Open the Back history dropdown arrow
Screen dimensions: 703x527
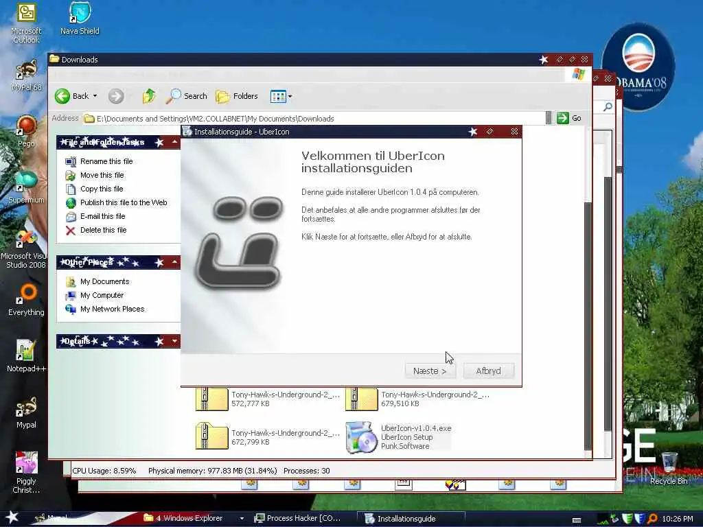coord(95,96)
